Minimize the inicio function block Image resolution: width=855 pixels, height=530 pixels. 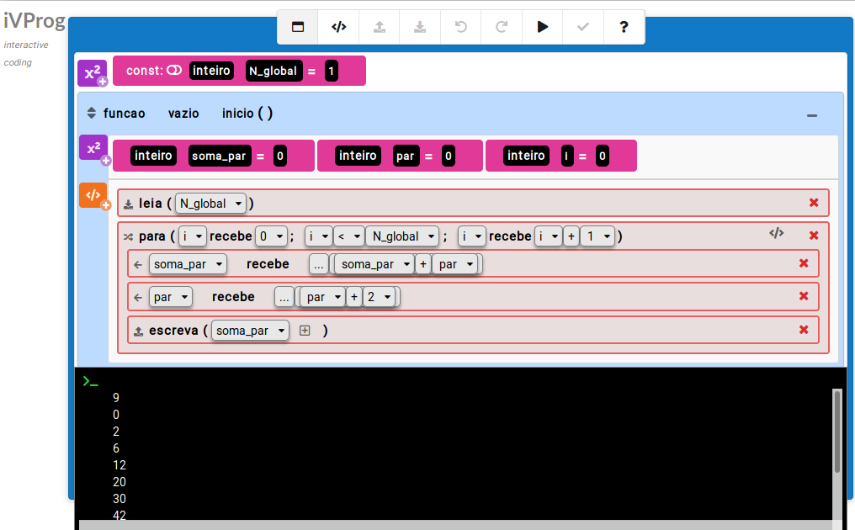coord(812,115)
